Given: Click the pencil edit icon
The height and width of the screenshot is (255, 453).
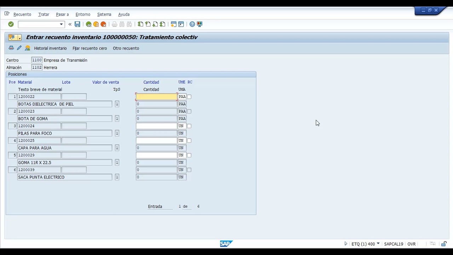Looking at the screenshot, I should click(19, 48).
